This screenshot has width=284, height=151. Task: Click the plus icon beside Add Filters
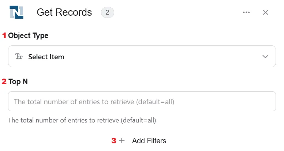click(x=122, y=141)
